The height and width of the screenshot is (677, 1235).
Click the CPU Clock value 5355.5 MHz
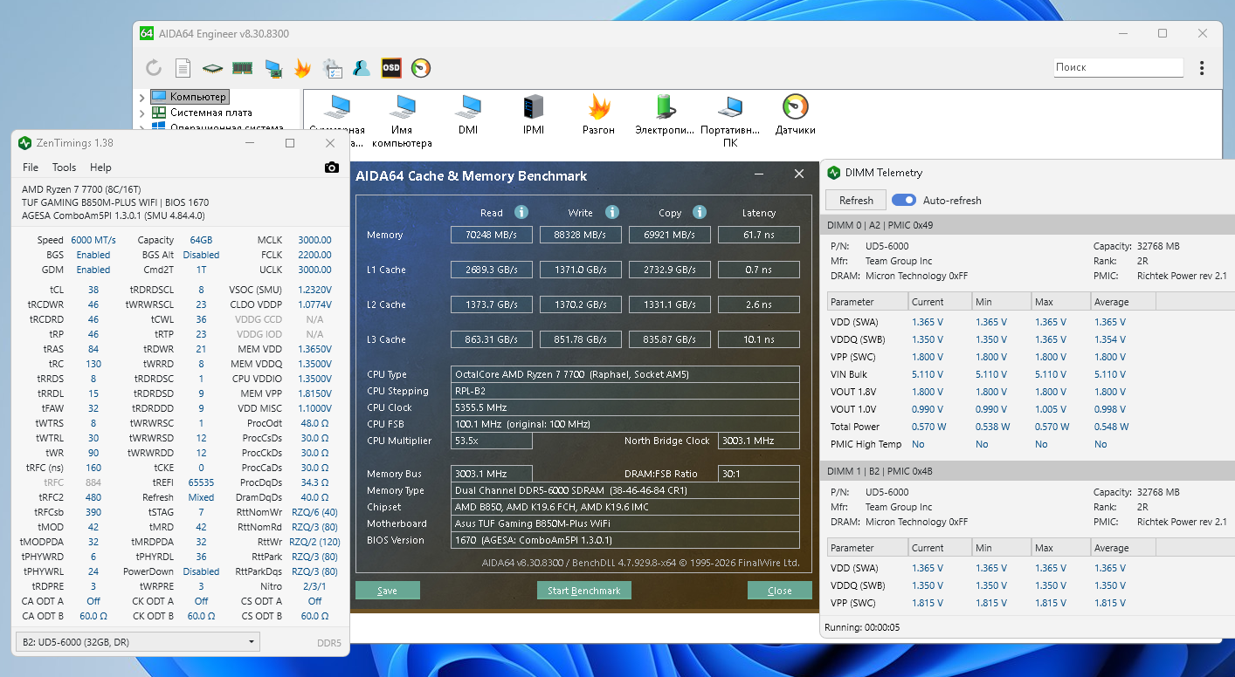625,407
